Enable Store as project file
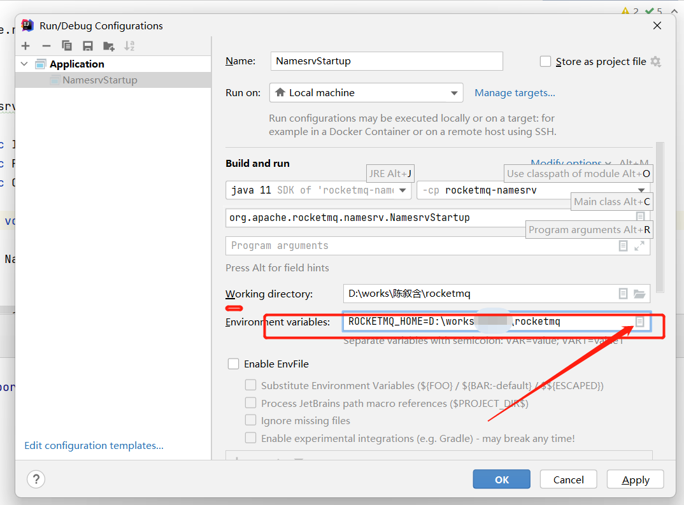The height and width of the screenshot is (505, 684). pos(545,61)
